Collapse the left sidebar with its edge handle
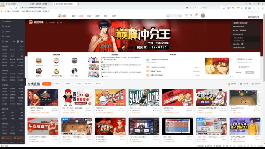Viewport: 265px width, 149px height. 25,82
